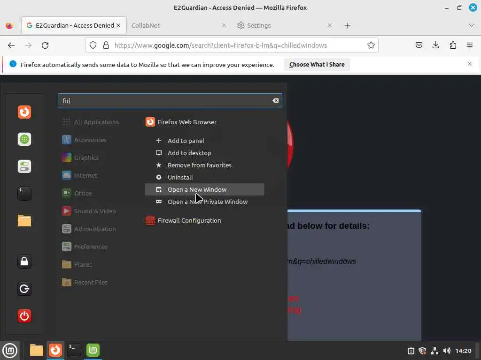Open System Settings toggle icon in favorites
Viewport: 481px width, 360px height.
pyautogui.click(x=24, y=166)
